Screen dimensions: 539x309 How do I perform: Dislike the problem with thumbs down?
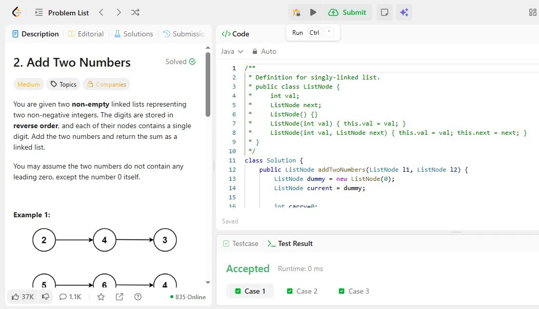click(45, 297)
